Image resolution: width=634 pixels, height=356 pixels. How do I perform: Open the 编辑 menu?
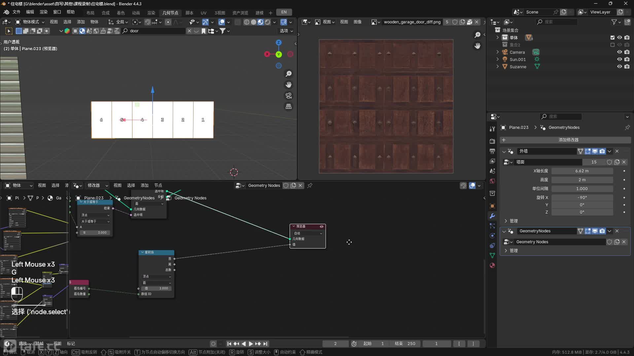coord(30,12)
